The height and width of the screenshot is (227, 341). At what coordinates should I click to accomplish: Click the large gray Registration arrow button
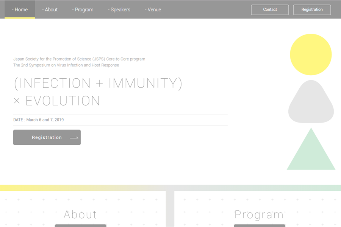pos(47,137)
